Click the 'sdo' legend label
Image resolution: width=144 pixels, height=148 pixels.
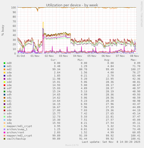(9, 117)
